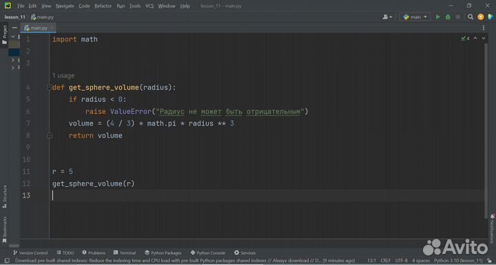Screen dimensions: 496x265
Task: Click the editor vertical scrollbar
Action: click(x=486, y=130)
